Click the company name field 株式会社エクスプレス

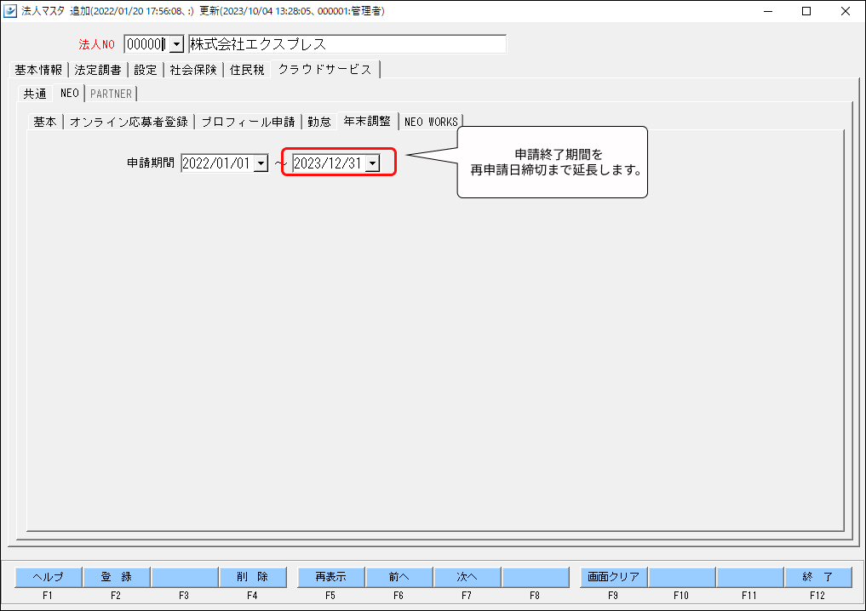tap(347, 44)
